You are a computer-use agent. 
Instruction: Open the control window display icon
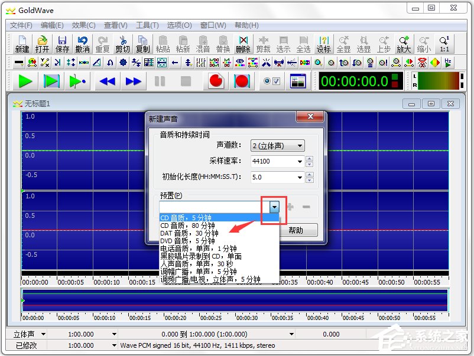pyautogui.click(x=298, y=81)
